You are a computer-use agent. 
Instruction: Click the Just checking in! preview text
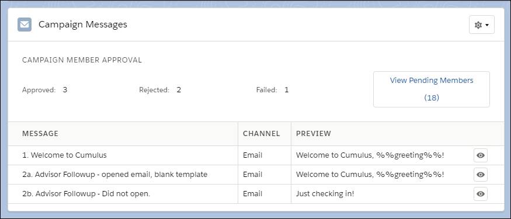[325, 193]
